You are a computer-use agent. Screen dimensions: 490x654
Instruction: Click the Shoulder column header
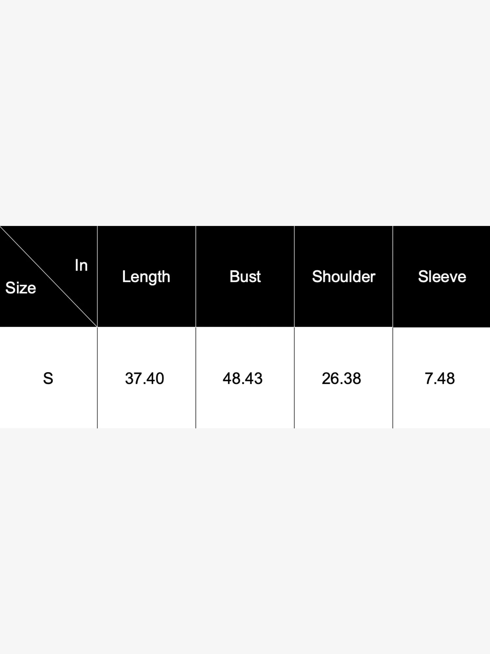tap(343, 277)
